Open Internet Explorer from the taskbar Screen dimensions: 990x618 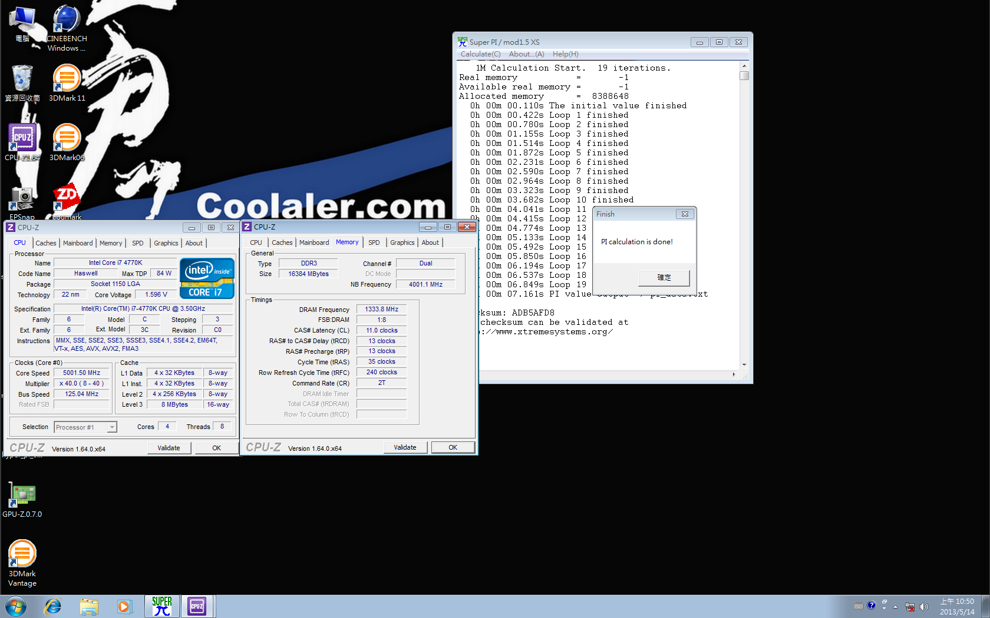(53, 606)
